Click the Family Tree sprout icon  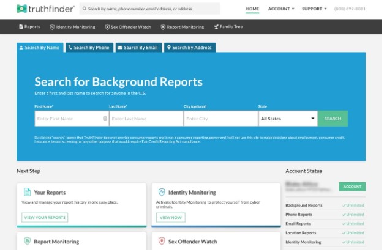point(216,27)
